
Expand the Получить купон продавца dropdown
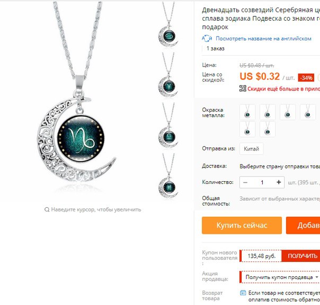pyautogui.click(x=281, y=277)
